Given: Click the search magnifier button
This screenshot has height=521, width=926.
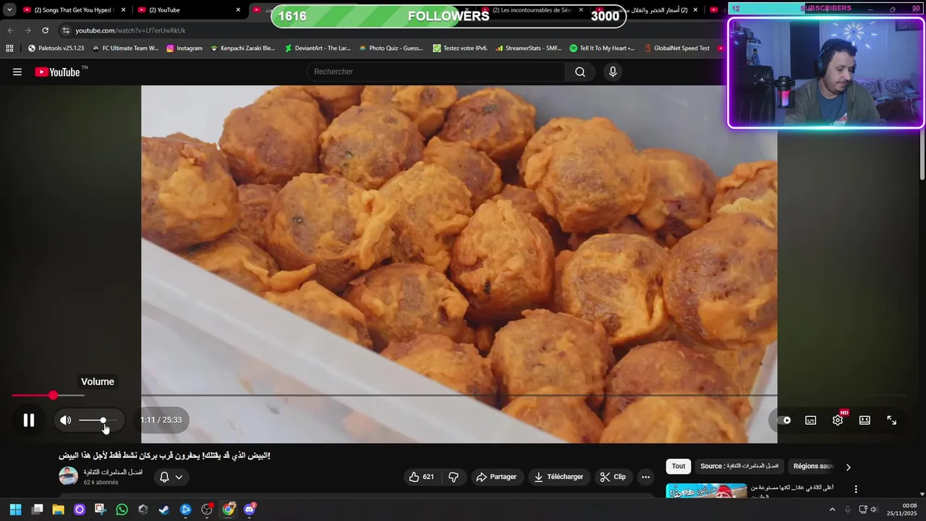Looking at the screenshot, I should tap(580, 72).
